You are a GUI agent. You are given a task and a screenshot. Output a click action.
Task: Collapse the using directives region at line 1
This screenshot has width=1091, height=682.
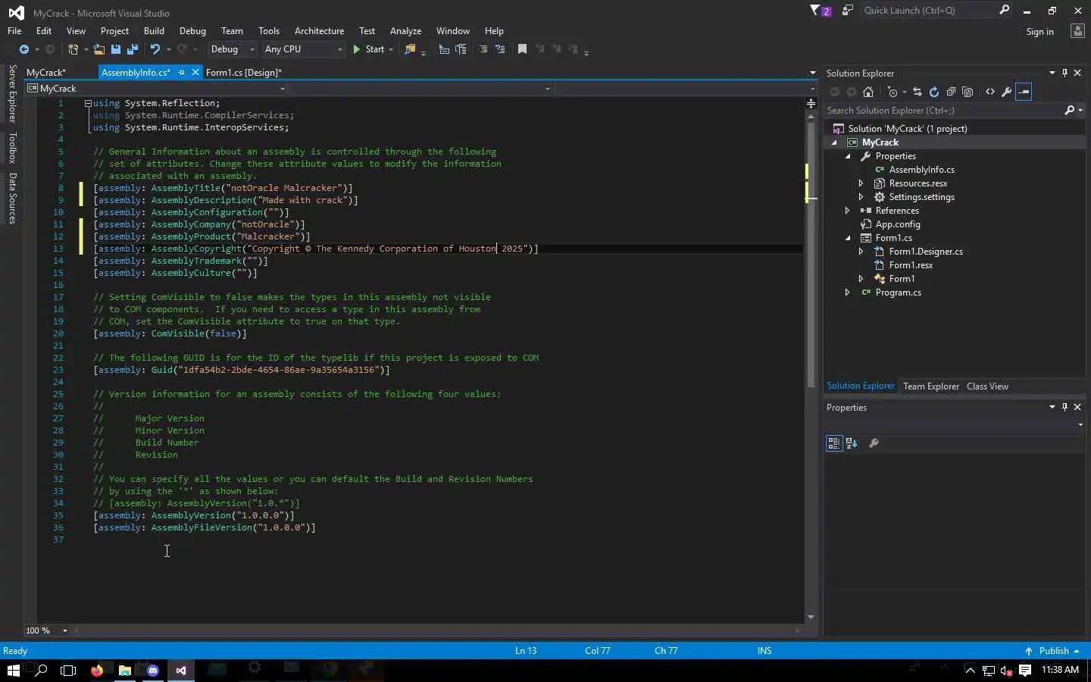point(88,103)
